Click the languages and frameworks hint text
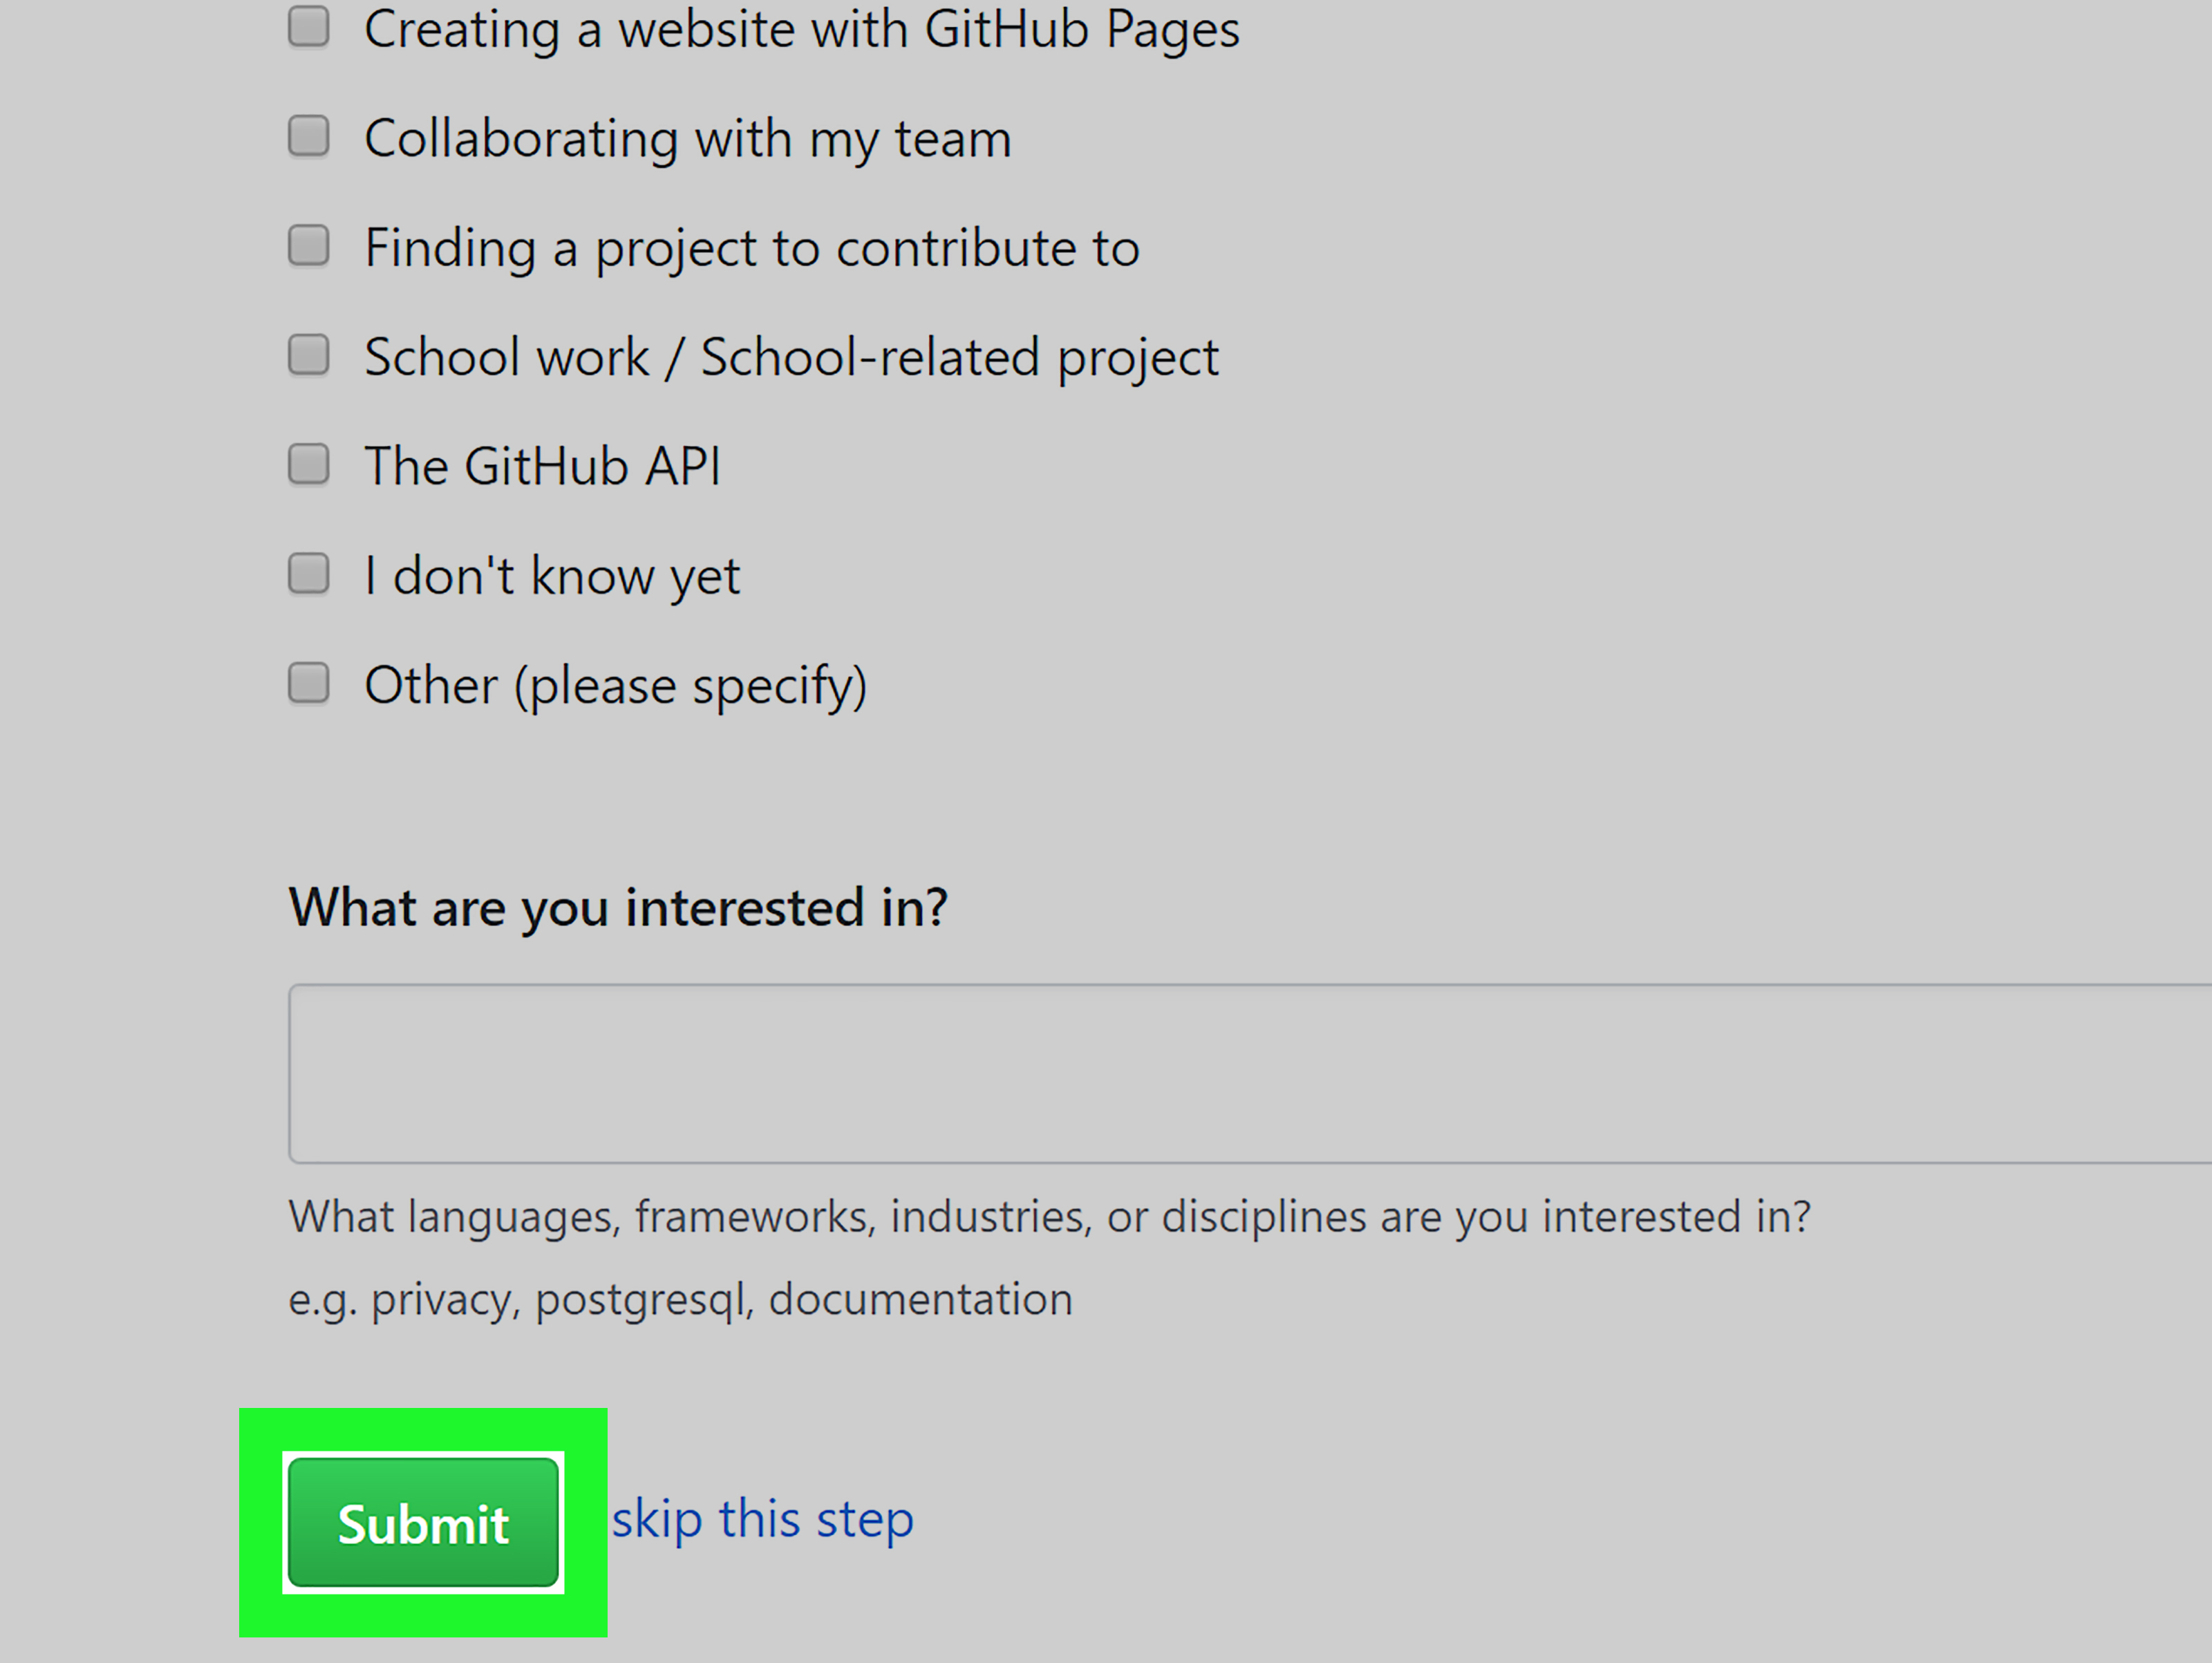Image resolution: width=2212 pixels, height=1663 pixels. click(1049, 1215)
